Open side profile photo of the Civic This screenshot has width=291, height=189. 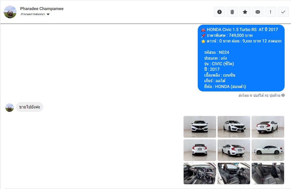point(268,150)
